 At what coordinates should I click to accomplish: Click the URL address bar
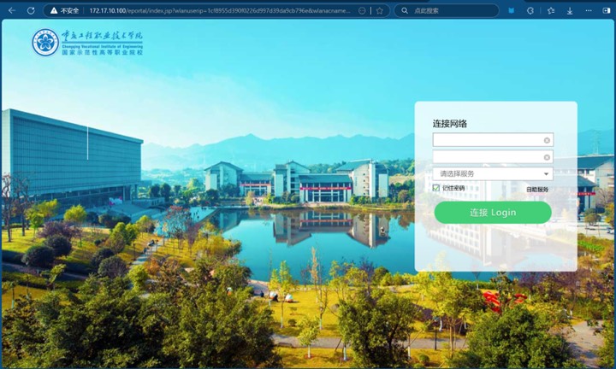pyautogui.click(x=214, y=10)
